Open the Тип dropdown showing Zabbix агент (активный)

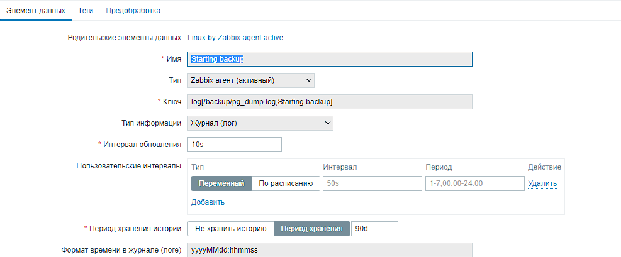[250, 80]
